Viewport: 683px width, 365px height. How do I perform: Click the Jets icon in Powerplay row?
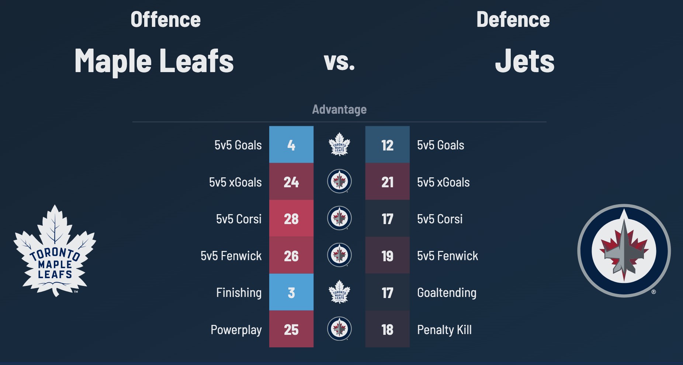click(339, 329)
